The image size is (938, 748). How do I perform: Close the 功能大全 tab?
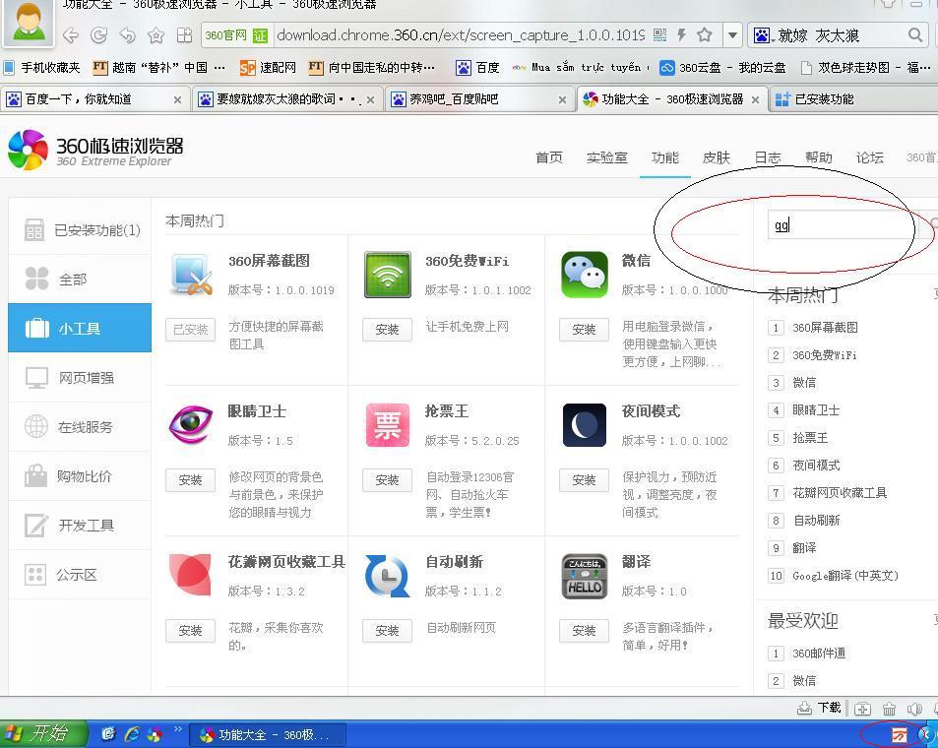755,100
